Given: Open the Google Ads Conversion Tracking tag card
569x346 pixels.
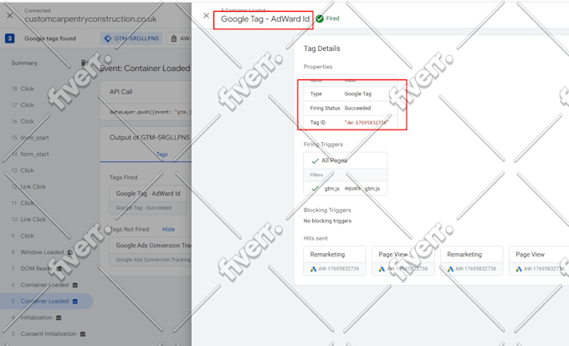Looking at the screenshot, I should pyautogui.click(x=151, y=252).
